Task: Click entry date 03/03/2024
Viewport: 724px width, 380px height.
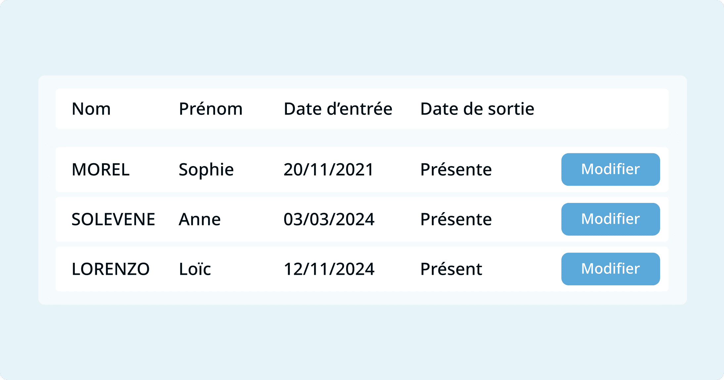Action: point(329,219)
